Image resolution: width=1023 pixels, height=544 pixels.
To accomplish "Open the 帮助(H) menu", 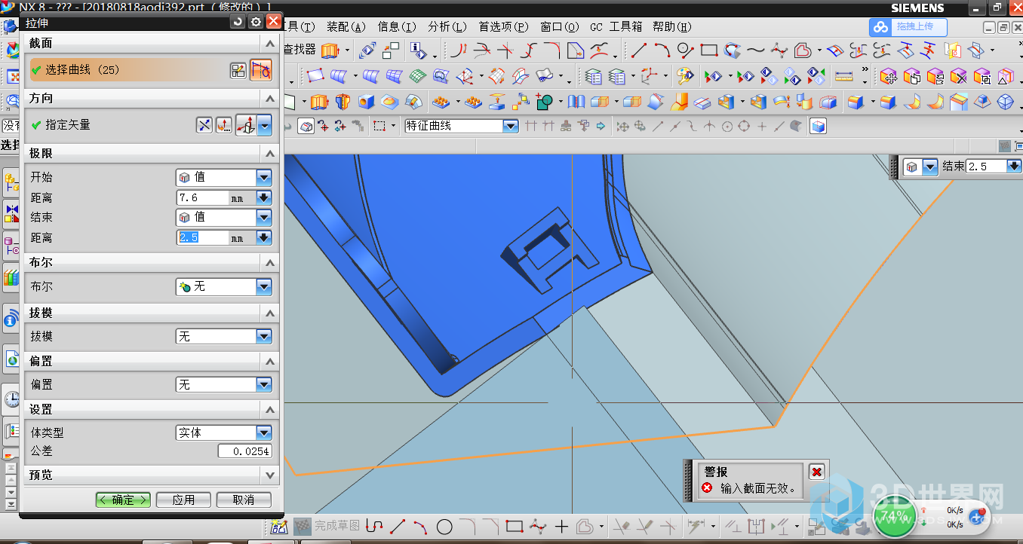I will pos(672,26).
